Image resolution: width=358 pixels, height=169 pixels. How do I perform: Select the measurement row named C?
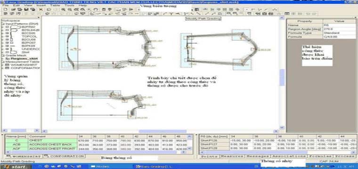tap(16, 140)
